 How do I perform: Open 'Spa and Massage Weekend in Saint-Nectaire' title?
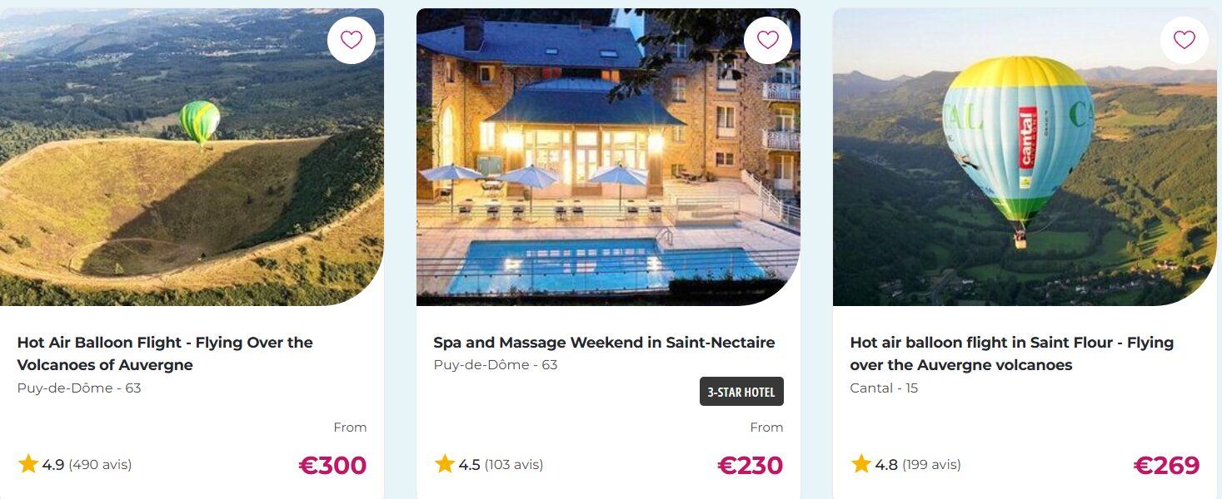[x=604, y=343]
